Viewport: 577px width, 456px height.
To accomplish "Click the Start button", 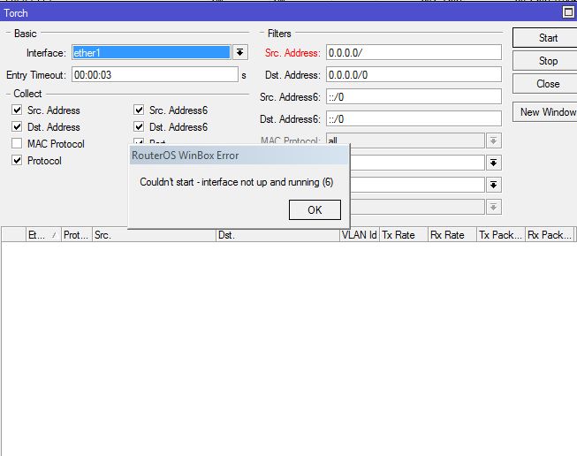I will pyautogui.click(x=546, y=37).
